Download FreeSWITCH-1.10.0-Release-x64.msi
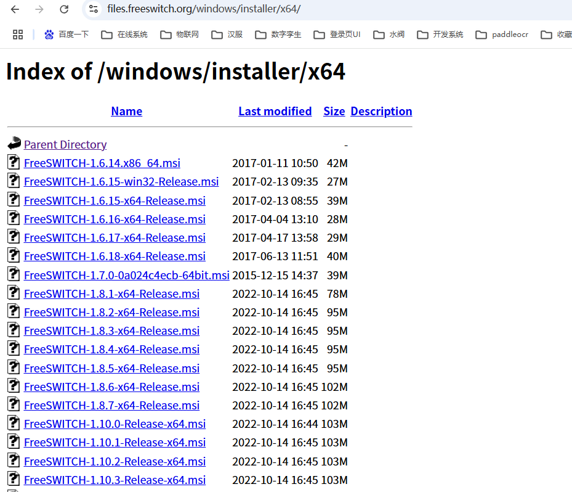 (115, 424)
